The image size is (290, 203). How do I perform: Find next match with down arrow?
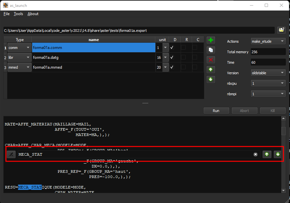point(278,154)
